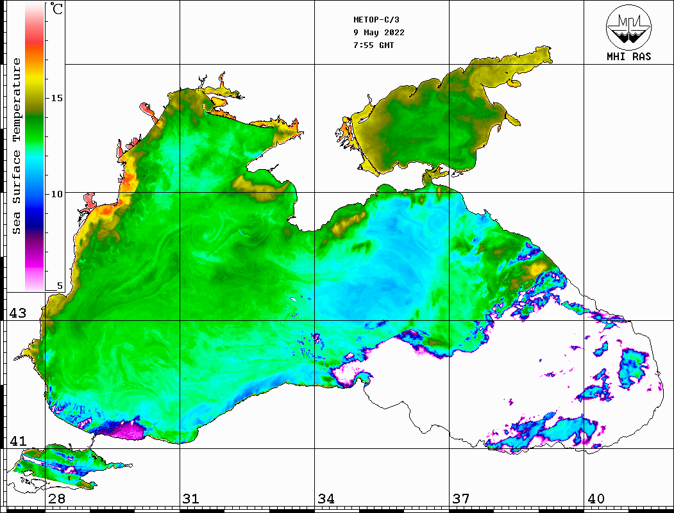The image size is (674, 513).
Task: Click the temperature color scale bar
Action: click(35, 147)
